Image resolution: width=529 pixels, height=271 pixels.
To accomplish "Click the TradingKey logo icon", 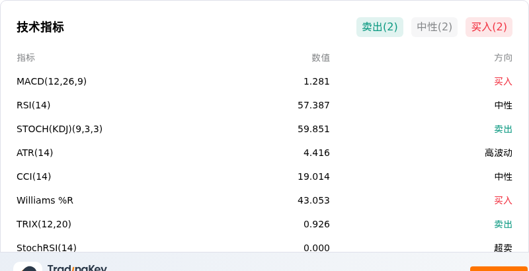I will [28, 266].
